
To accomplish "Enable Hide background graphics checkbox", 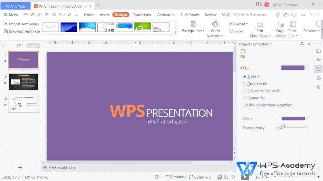I will click(245, 105).
